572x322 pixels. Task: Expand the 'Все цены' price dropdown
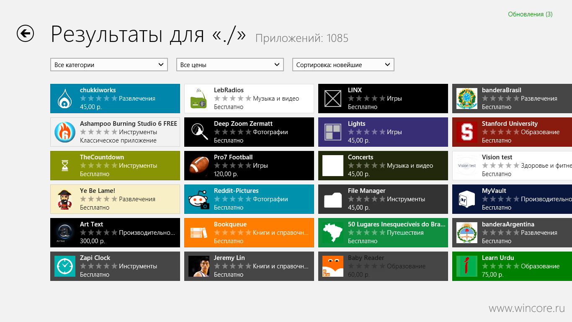pos(230,65)
